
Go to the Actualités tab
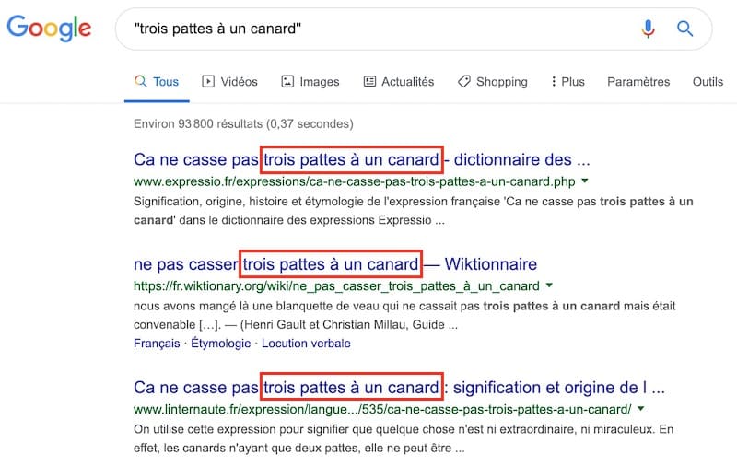399,82
